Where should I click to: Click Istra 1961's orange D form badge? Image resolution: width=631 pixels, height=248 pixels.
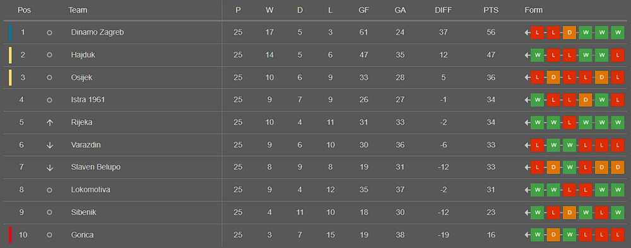(x=585, y=100)
